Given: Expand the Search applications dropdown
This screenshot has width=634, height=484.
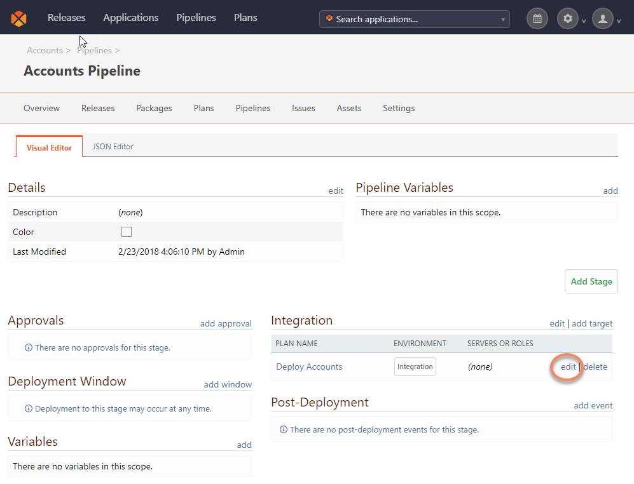Looking at the screenshot, I should click(503, 19).
